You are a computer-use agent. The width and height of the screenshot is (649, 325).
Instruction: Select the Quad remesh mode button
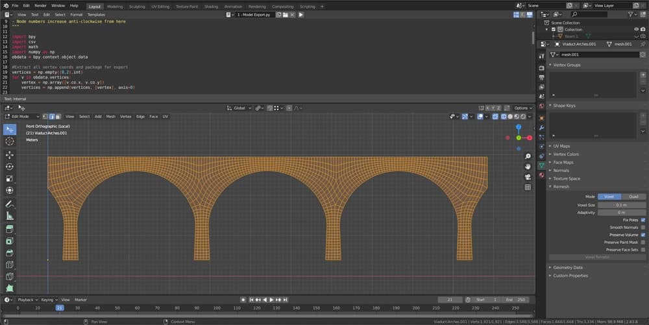[633, 197]
